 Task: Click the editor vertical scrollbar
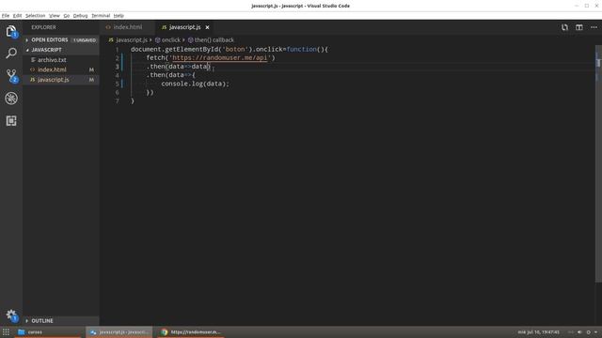tap(598, 165)
